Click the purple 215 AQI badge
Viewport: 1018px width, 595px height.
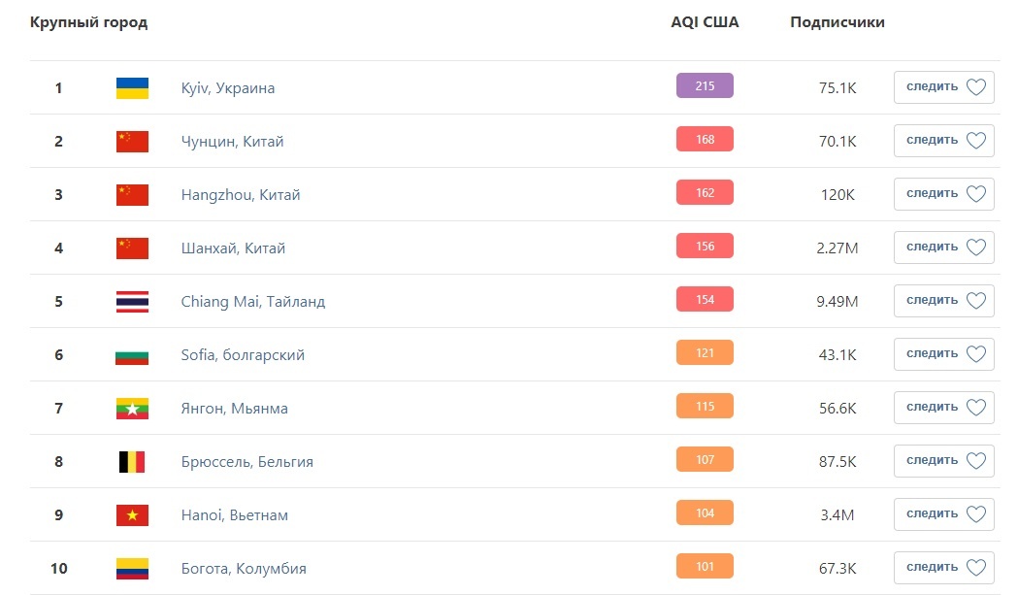[x=705, y=86]
